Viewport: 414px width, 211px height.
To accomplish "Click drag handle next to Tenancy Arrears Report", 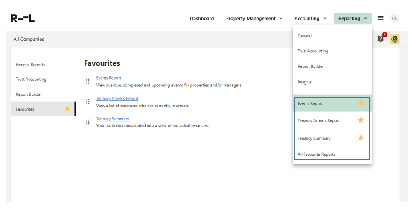I will [x=87, y=101].
